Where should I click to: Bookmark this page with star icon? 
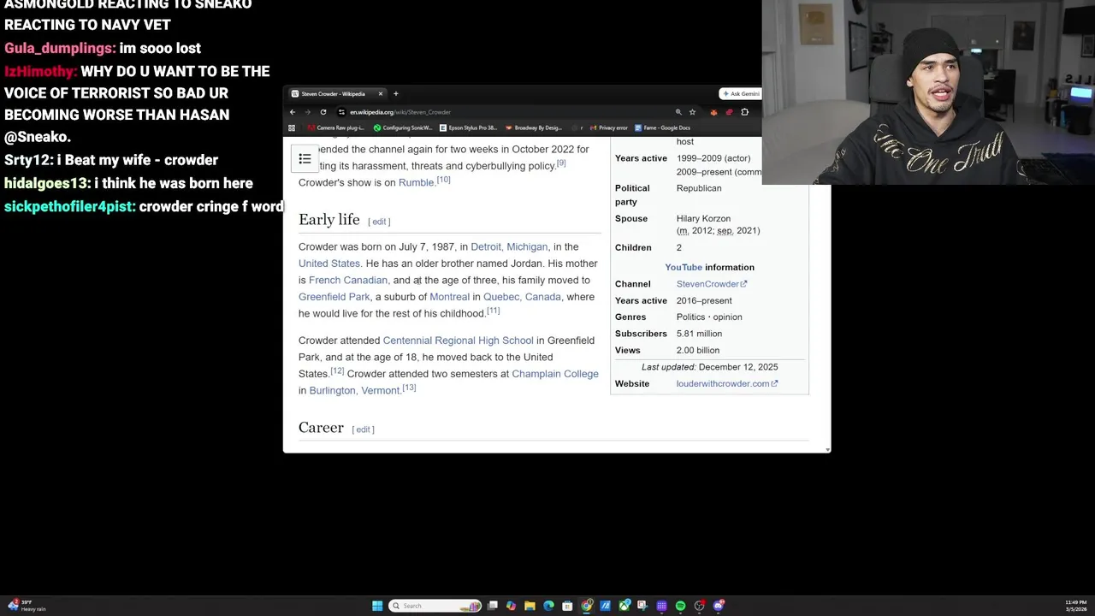[692, 112]
